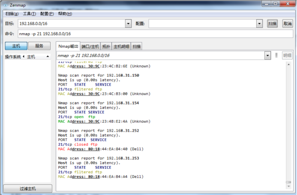Click the Zenmap app icon in title bar
The image size is (297, 195).
[6, 5]
